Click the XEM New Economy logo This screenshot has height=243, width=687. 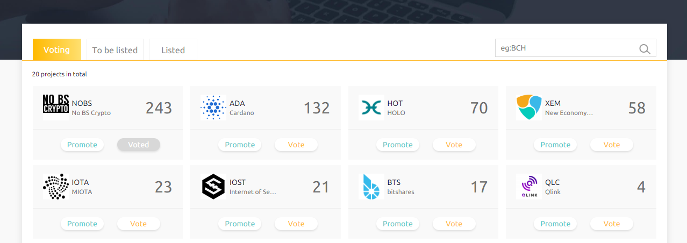coord(528,107)
